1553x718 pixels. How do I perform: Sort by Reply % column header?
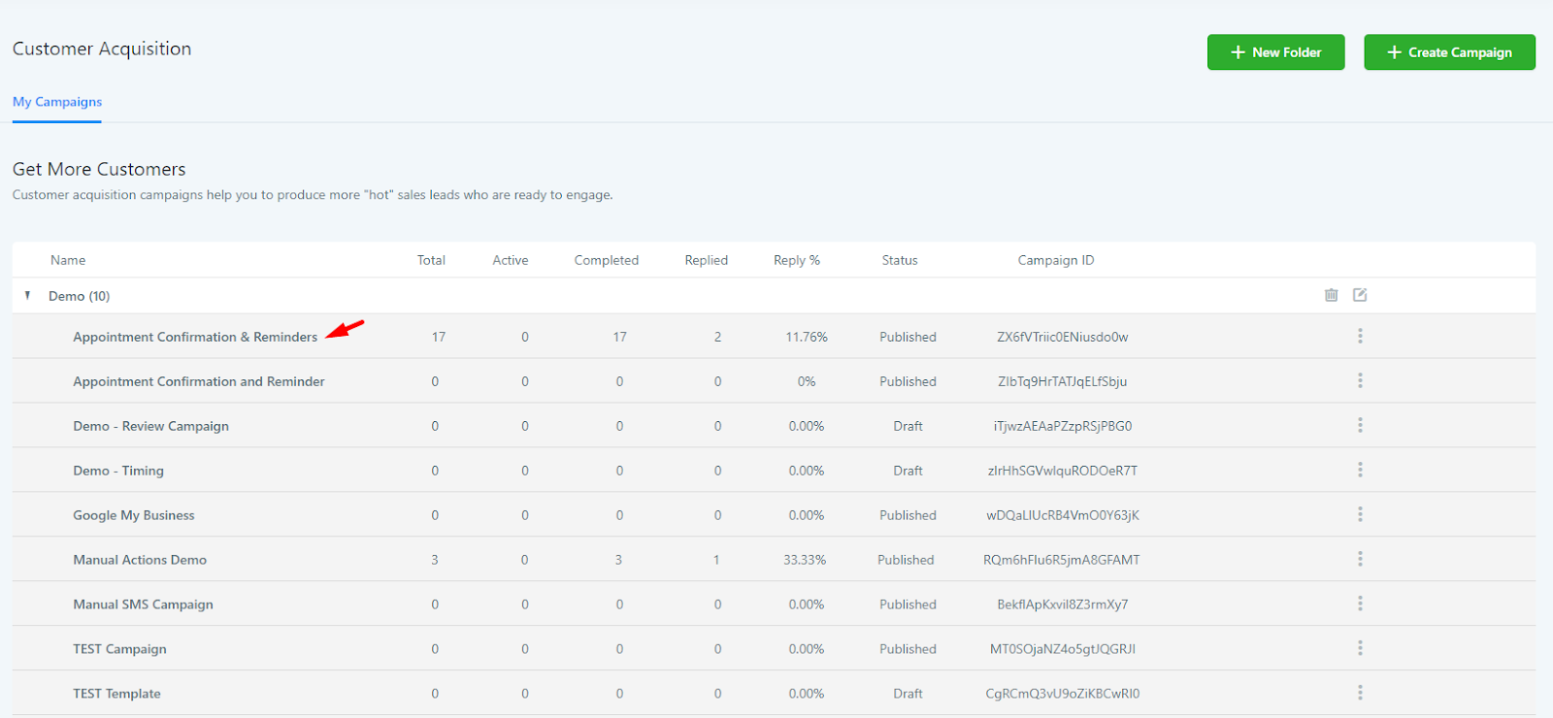coord(797,260)
